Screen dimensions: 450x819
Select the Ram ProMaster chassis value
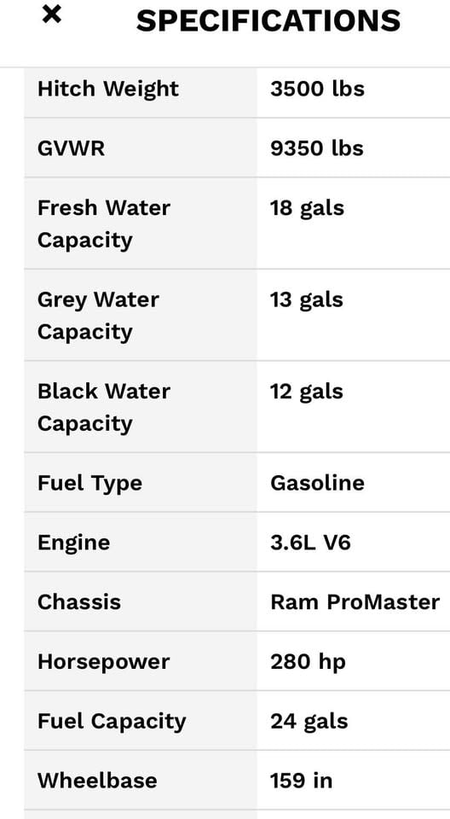pos(355,601)
